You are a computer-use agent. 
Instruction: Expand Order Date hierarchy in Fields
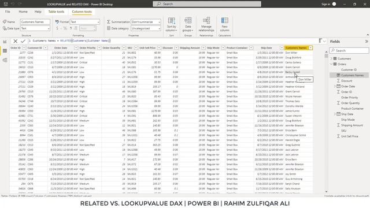pos(335,86)
